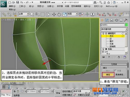Open Edit Named Selection Sets icon

(121, 14)
